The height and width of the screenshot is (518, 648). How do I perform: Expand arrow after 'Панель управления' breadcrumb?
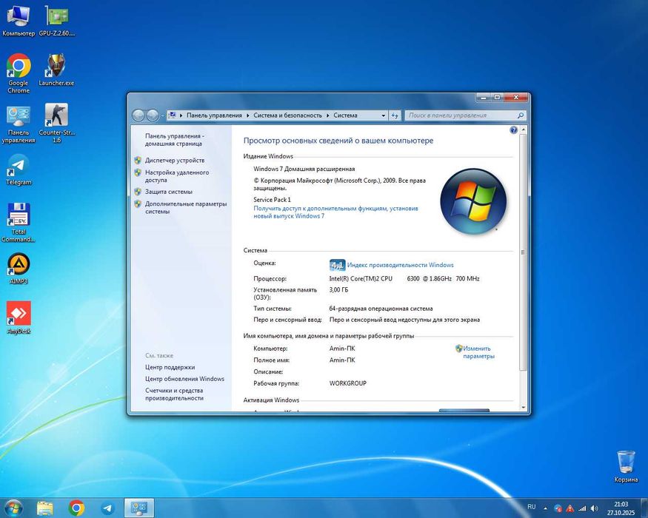point(248,115)
